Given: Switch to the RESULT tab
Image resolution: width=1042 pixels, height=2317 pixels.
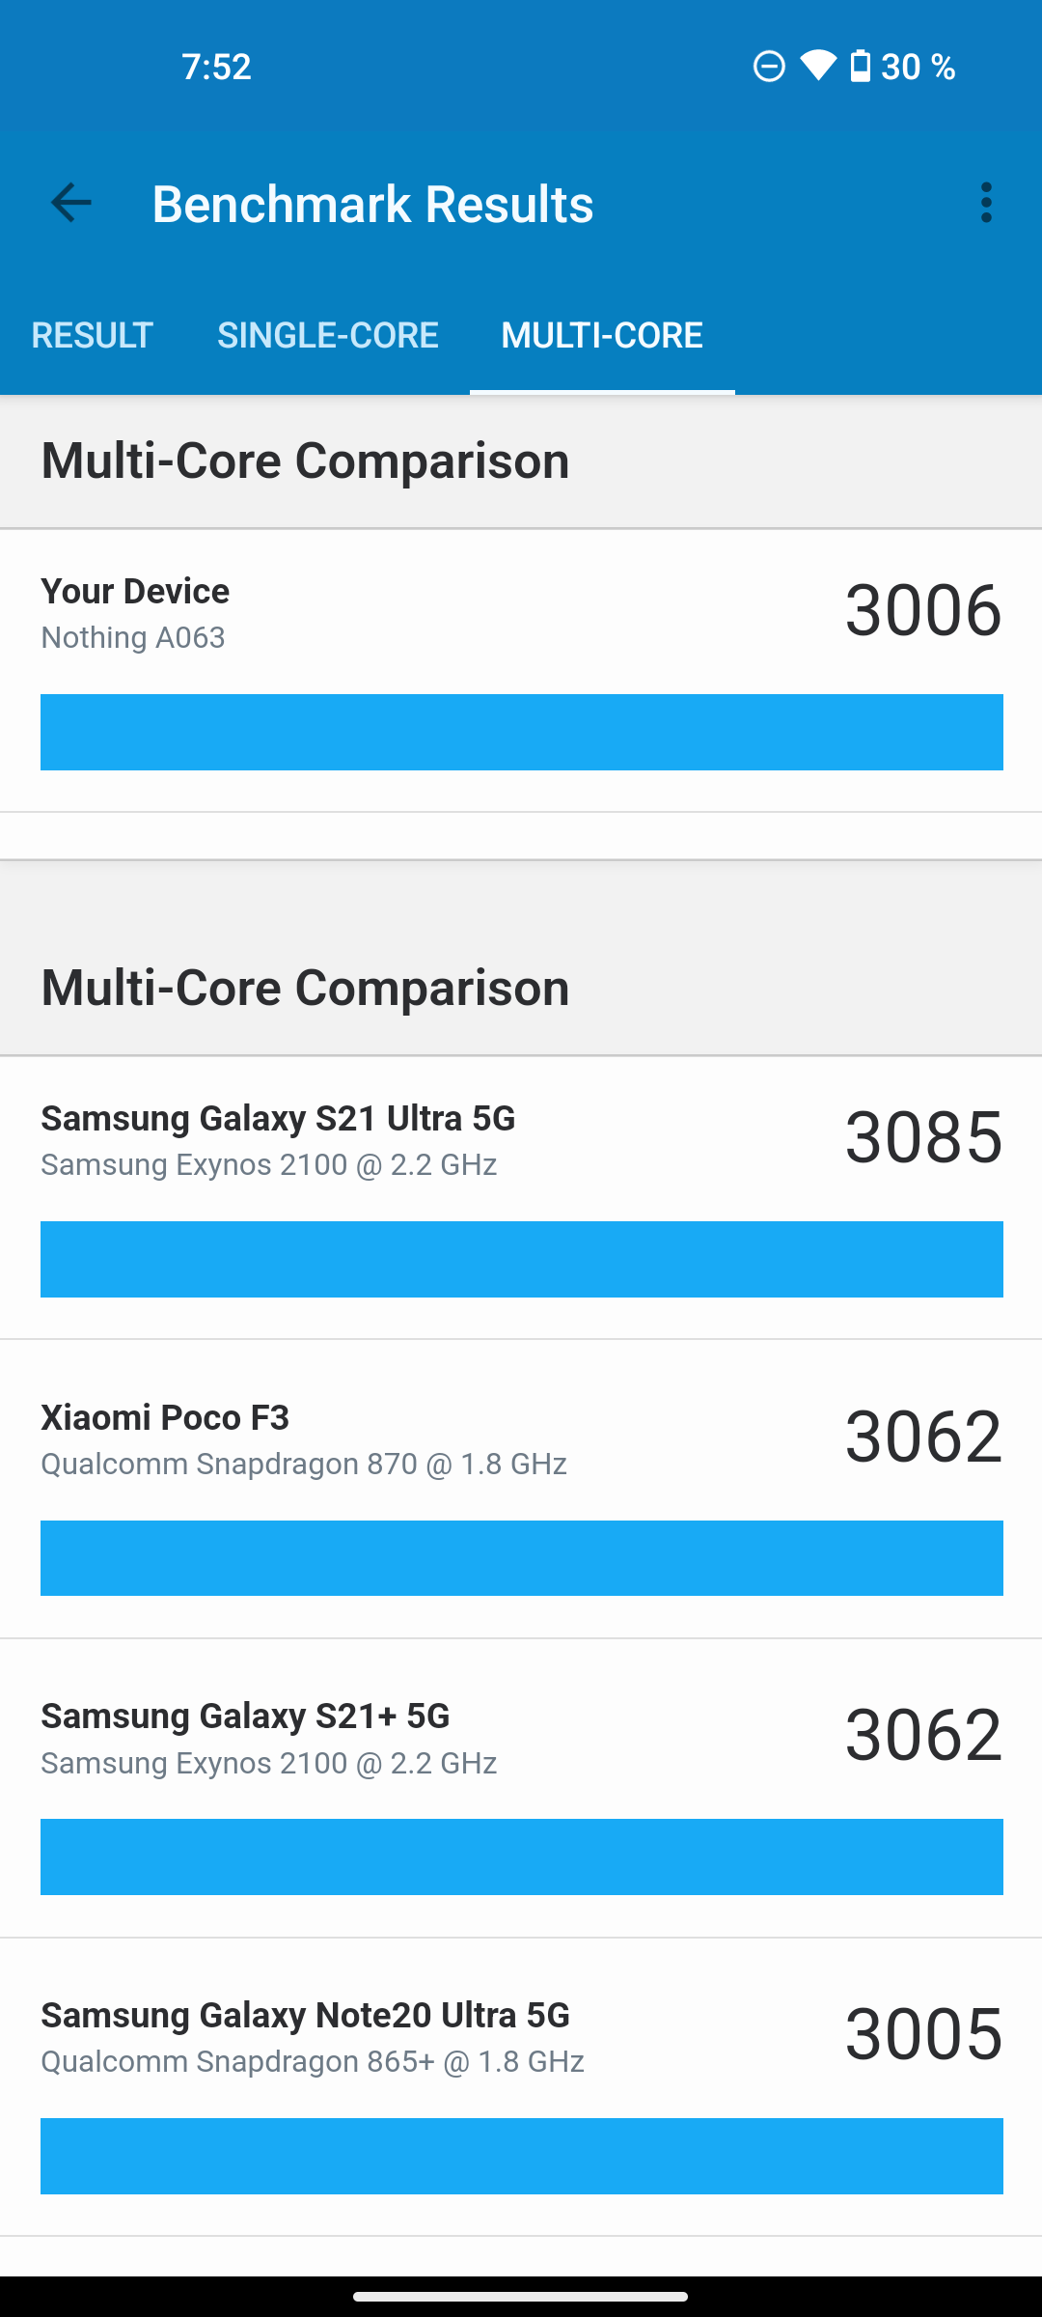Looking at the screenshot, I should coord(93,335).
